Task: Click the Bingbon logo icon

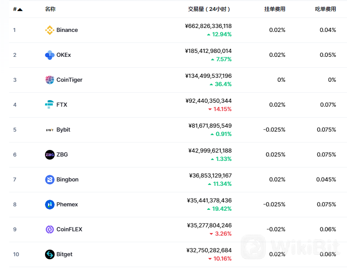Action: (x=49, y=180)
